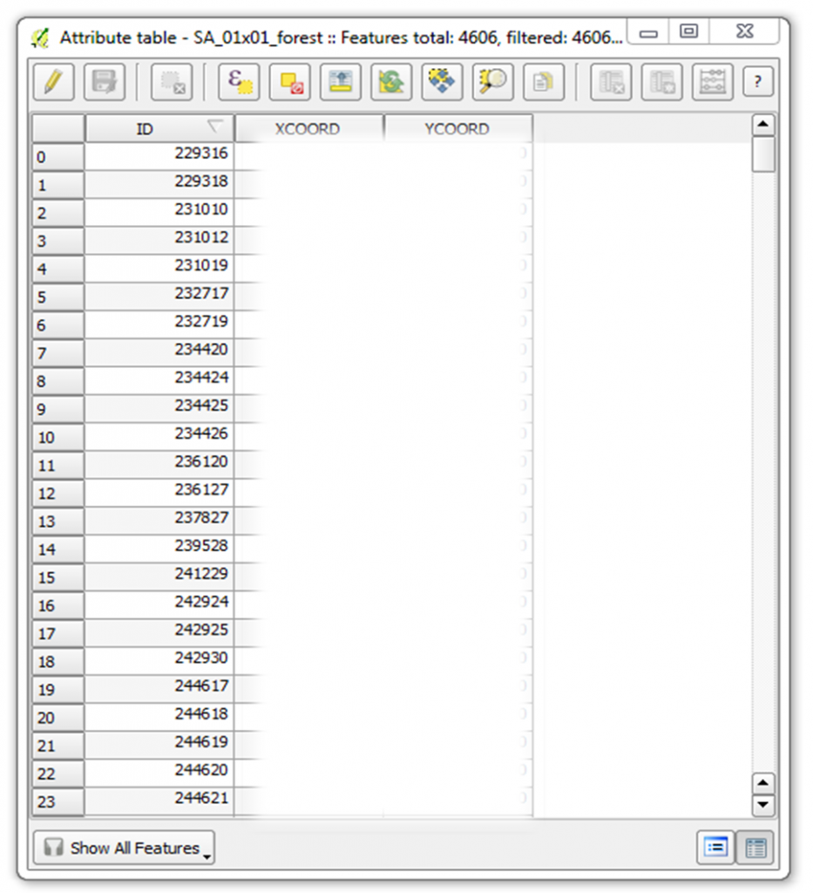Sort by the ID column header
This screenshot has height=893, width=813.
(x=159, y=129)
